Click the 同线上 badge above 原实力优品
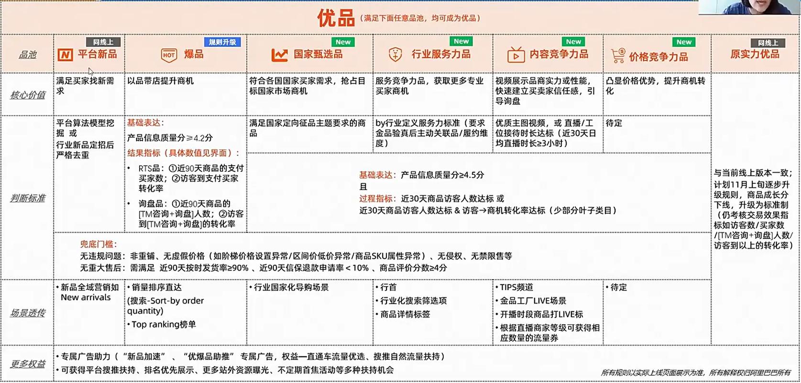 point(768,43)
